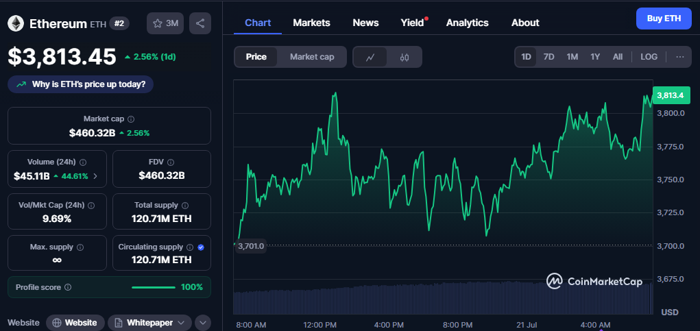
Task: Toggle LOG scale on chart
Action: (x=649, y=57)
